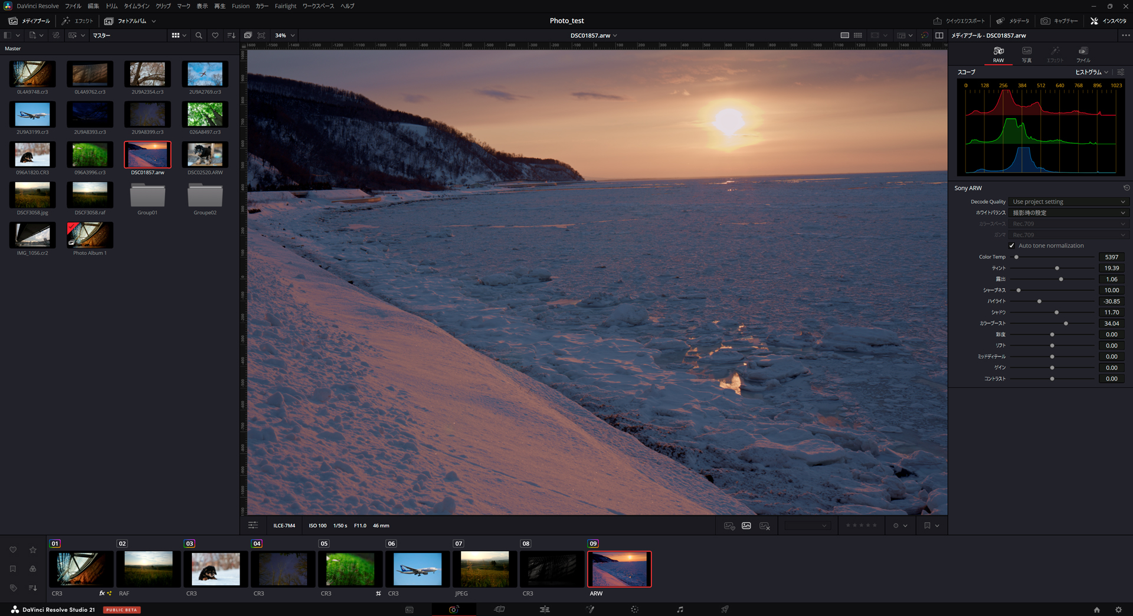Click the search magnifier in media pool
The height and width of the screenshot is (616, 1133).
tap(199, 35)
